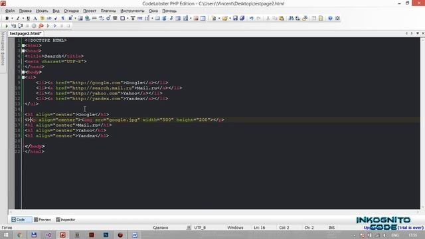
Task: Save the file with floppy icon
Action: [235, 18]
